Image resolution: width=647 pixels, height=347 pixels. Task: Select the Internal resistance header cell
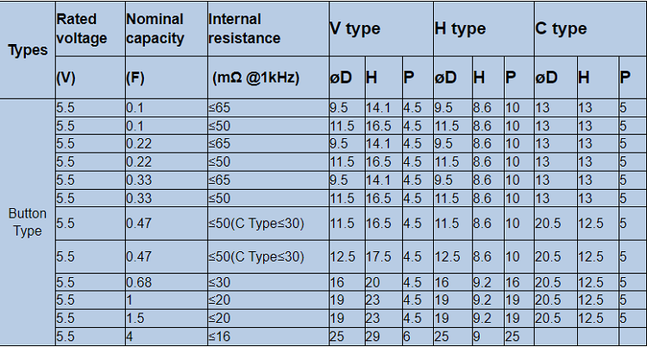(x=268, y=29)
